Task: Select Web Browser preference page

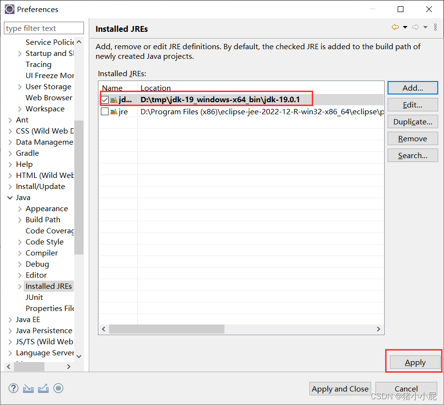Action: pos(49,98)
